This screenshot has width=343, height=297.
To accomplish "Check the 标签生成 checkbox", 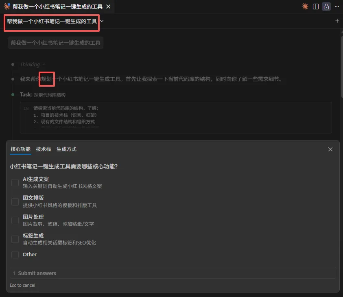I will click(15, 239).
